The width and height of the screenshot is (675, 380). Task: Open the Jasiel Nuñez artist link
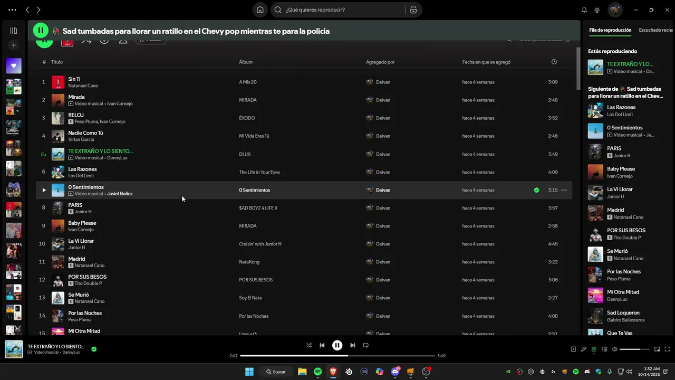point(120,194)
